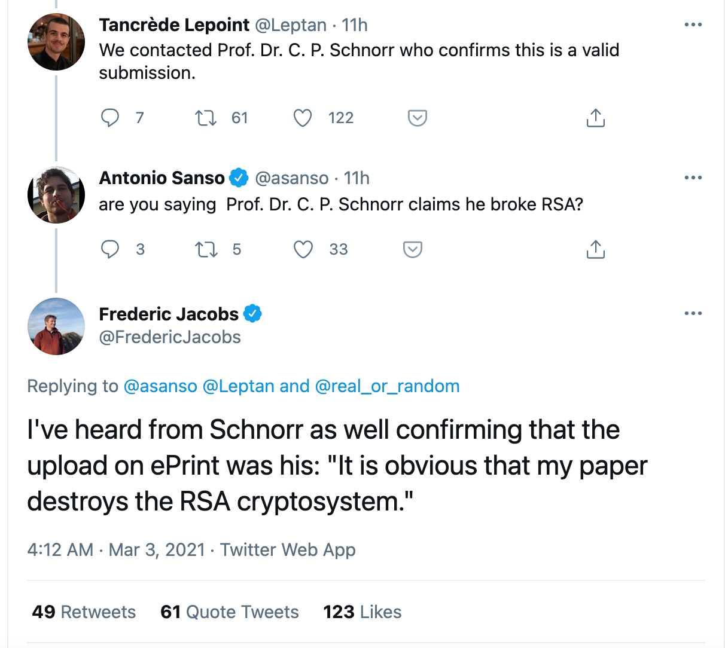View the 61 Quote Tweets
The image size is (725, 648).
coord(229,612)
